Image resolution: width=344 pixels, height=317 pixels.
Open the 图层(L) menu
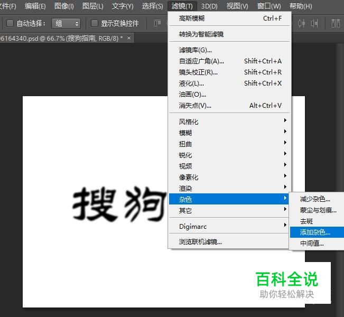(x=93, y=6)
